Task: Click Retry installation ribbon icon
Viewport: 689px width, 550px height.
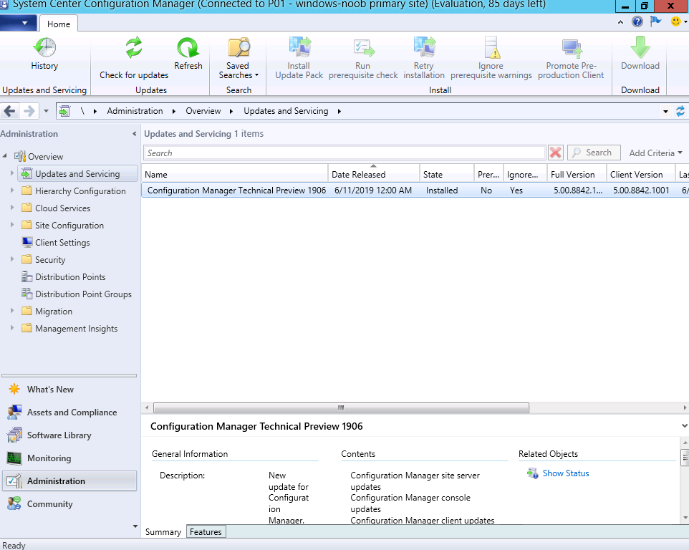Action: [x=424, y=47]
